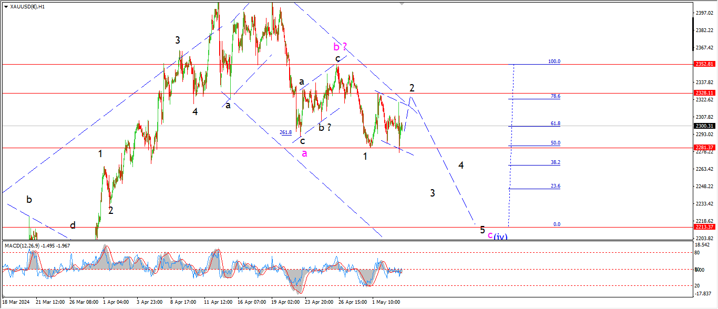Select the blue '(iv)' wave label
Viewport: 718px width, 309px height.
click(x=500, y=236)
